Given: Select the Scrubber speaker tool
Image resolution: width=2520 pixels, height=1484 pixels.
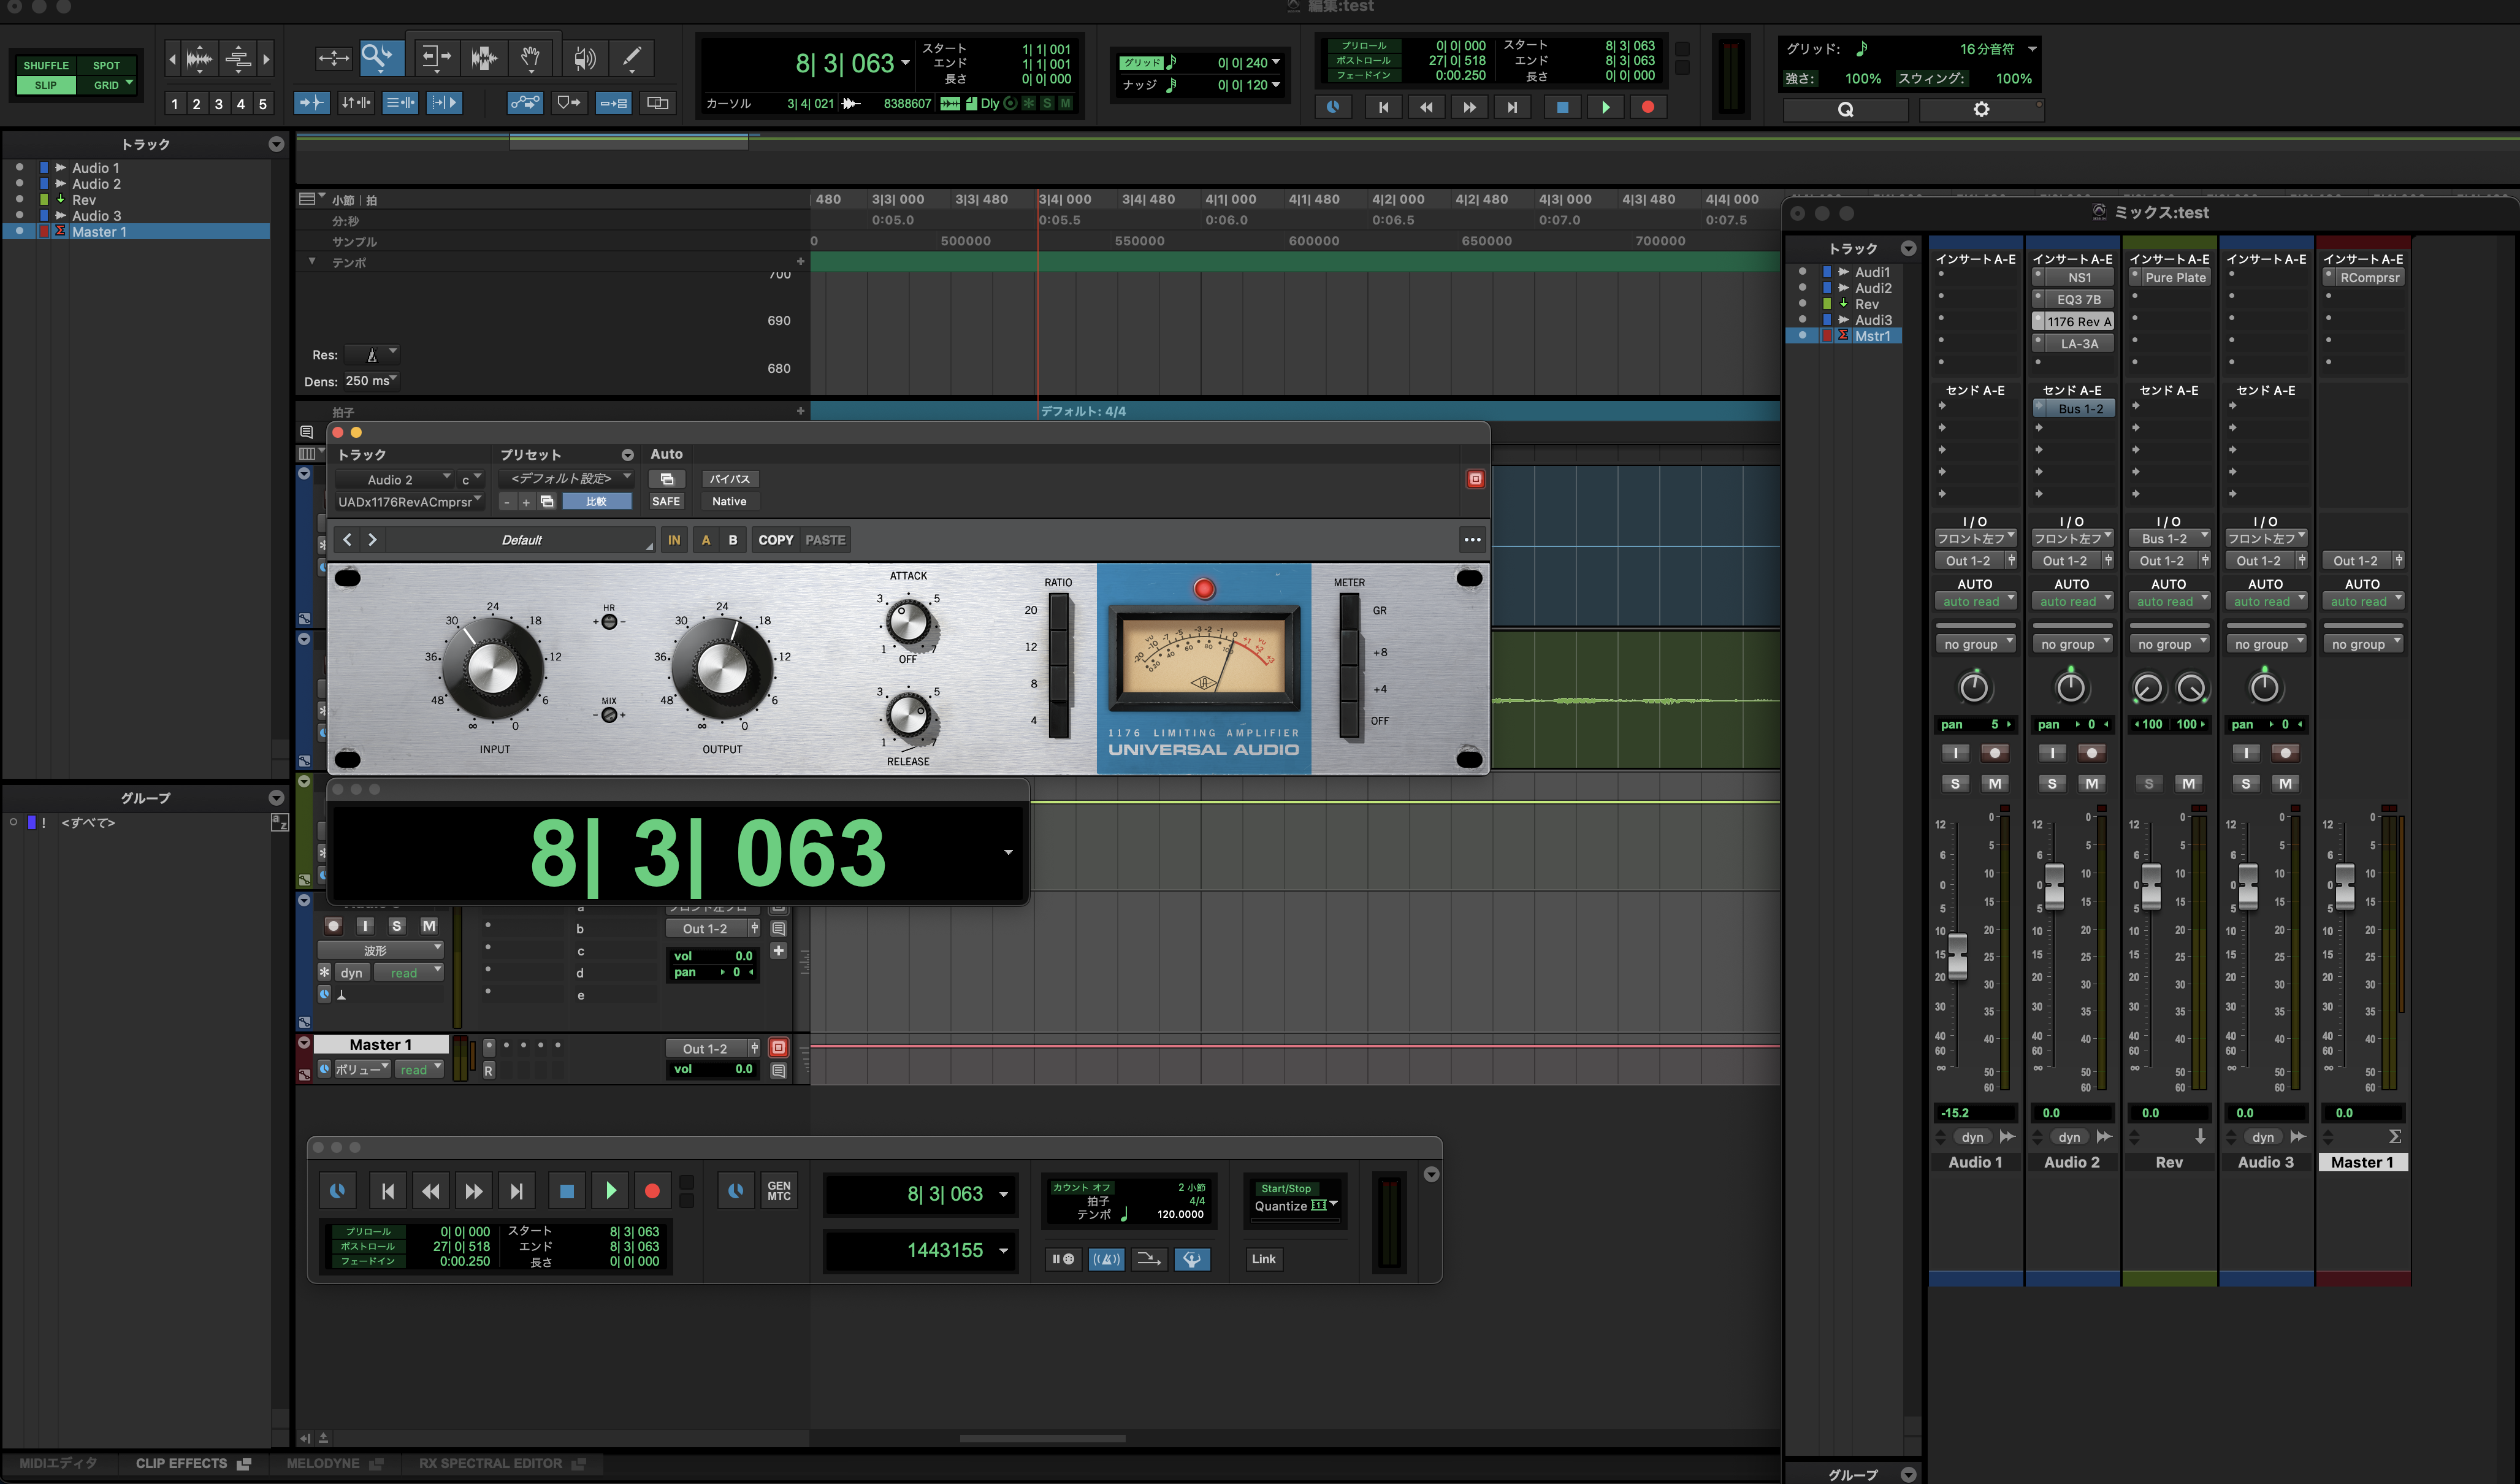Looking at the screenshot, I should [x=584, y=58].
